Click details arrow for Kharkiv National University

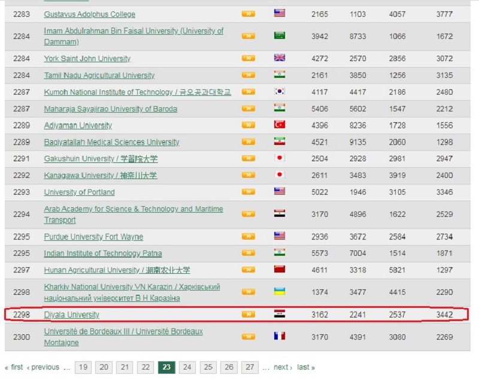[x=248, y=292]
